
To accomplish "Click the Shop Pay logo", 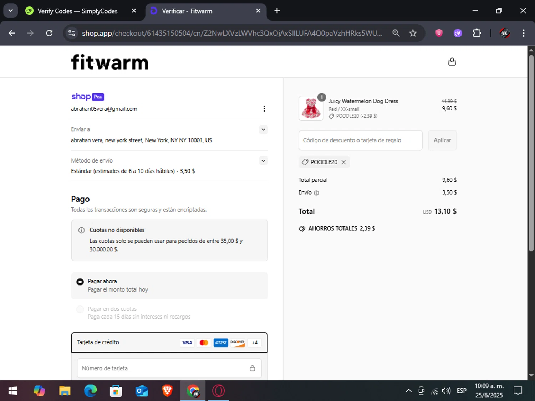I will tap(88, 97).
